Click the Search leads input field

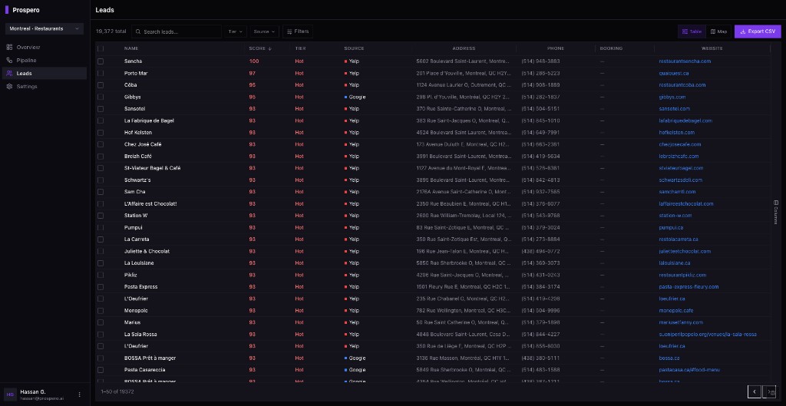pyautogui.click(x=177, y=31)
